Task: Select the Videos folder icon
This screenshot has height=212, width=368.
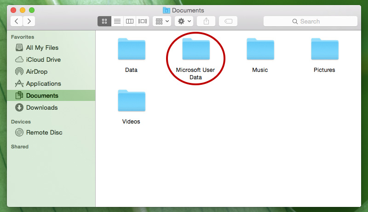Action: click(x=132, y=100)
